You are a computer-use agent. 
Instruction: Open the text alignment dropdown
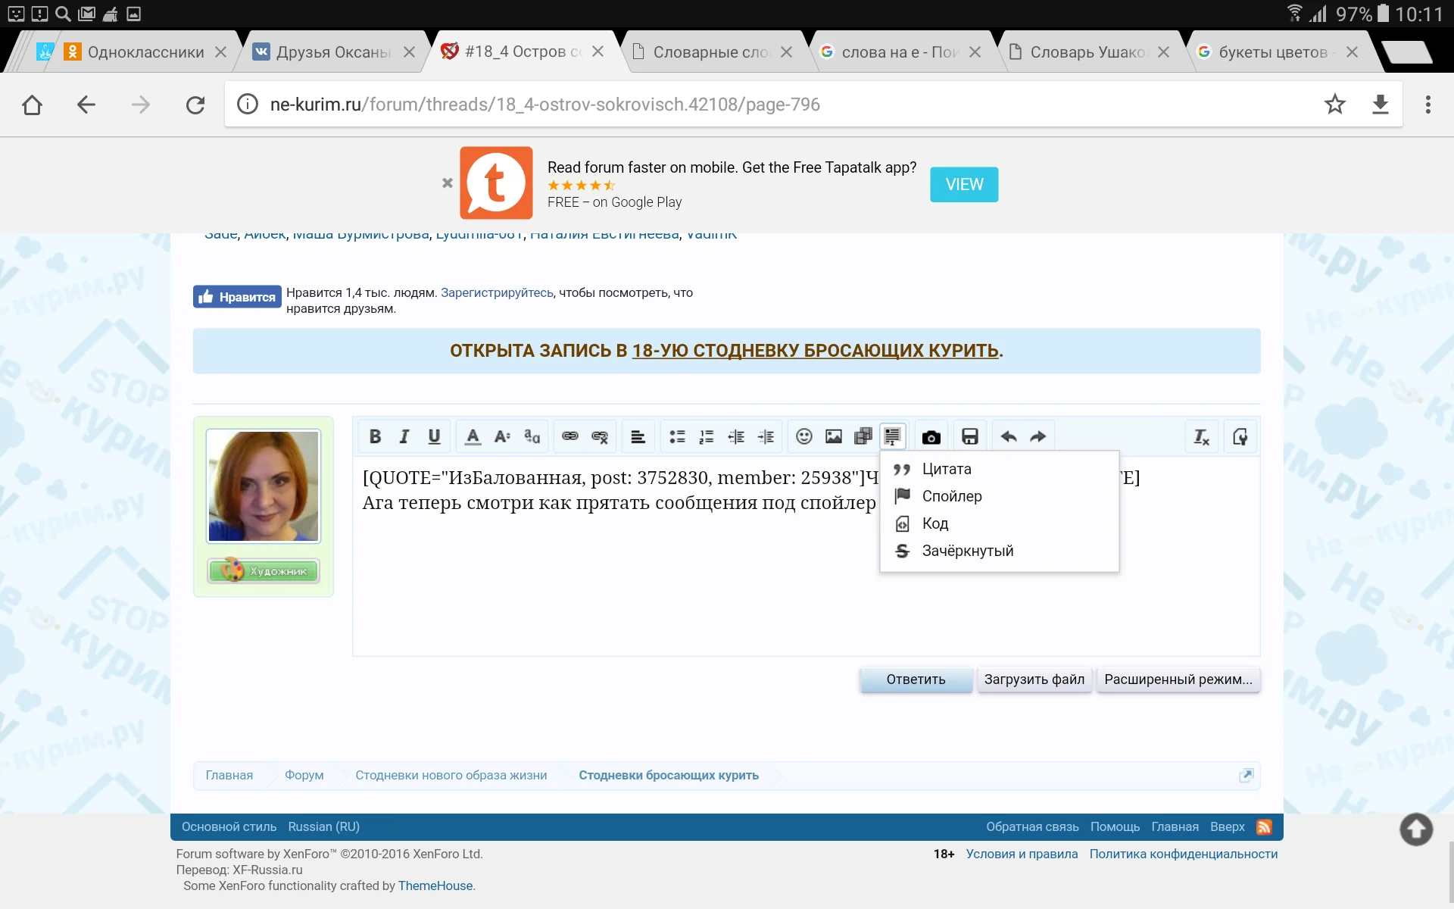(638, 436)
